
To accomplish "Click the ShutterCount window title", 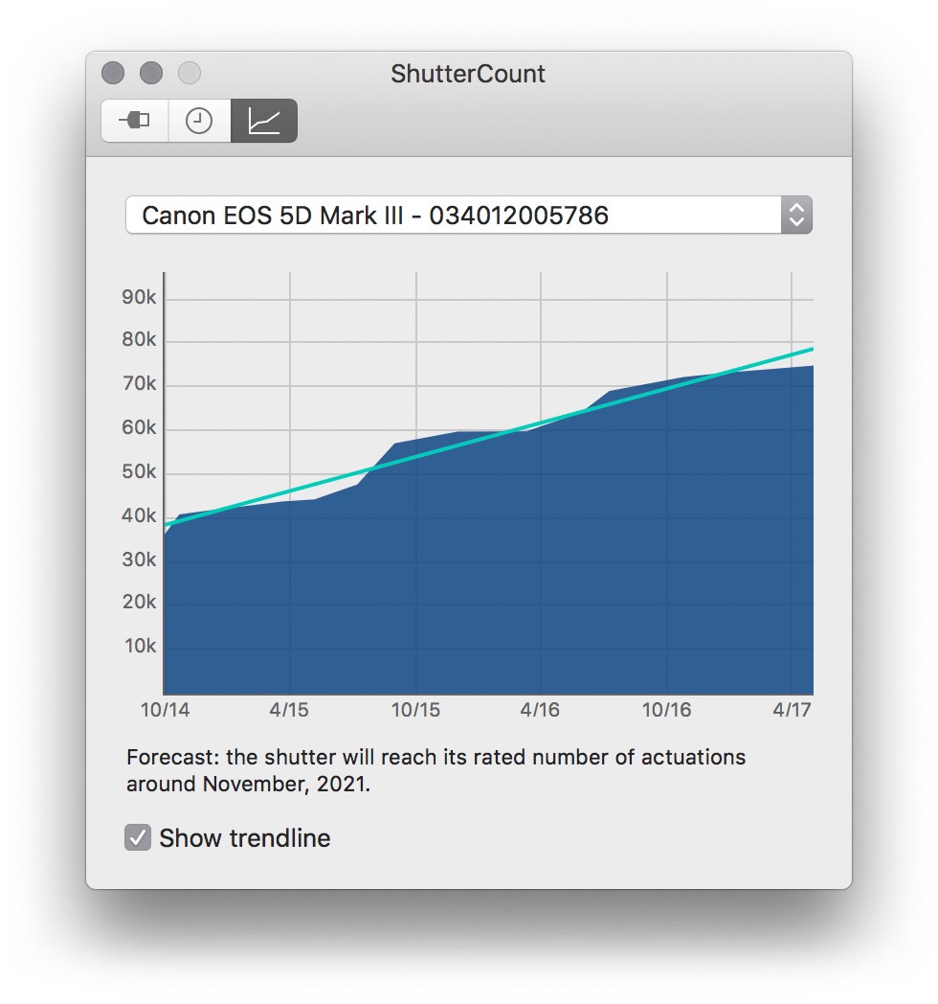I will [468, 74].
